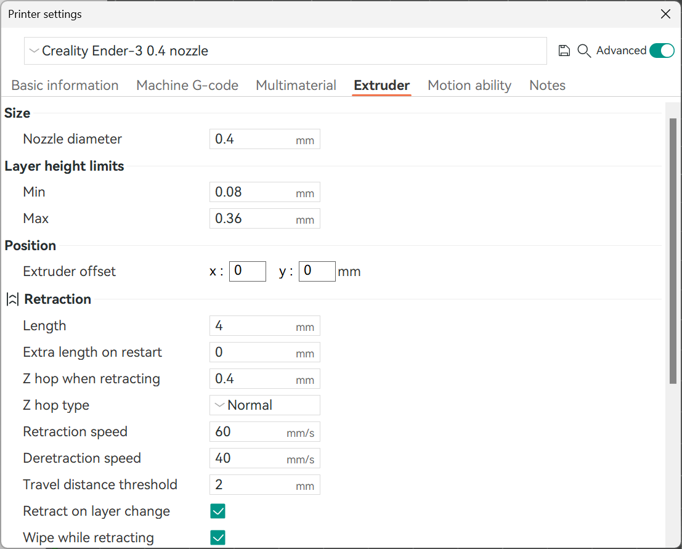Screen dimensions: 682x549
Task: Click the Extruder offset y field
Action: 317,272
